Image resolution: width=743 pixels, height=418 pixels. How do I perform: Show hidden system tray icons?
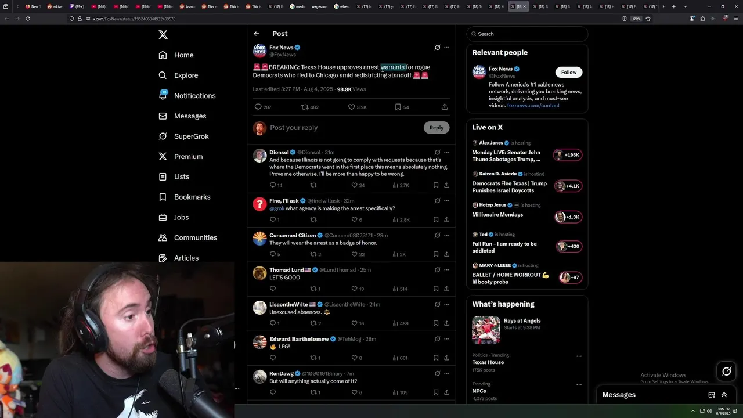tap(692, 411)
